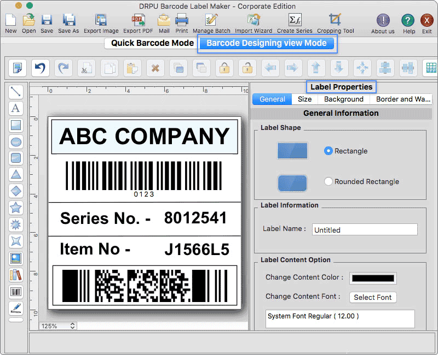Choose the Barcode tool from the sidebar
Image resolution: width=438 pixels, height=355 pixels.
pos(15,291)
